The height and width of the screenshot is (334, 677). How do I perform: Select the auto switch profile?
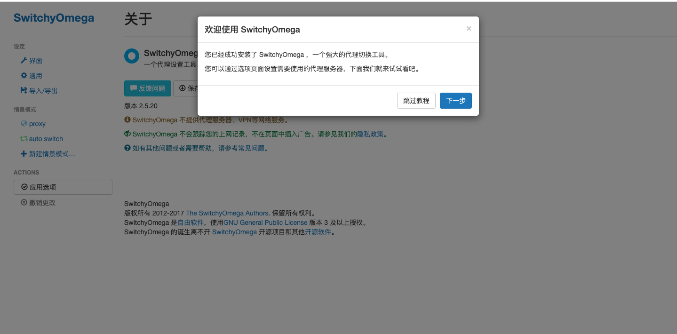tap(46, 139)
